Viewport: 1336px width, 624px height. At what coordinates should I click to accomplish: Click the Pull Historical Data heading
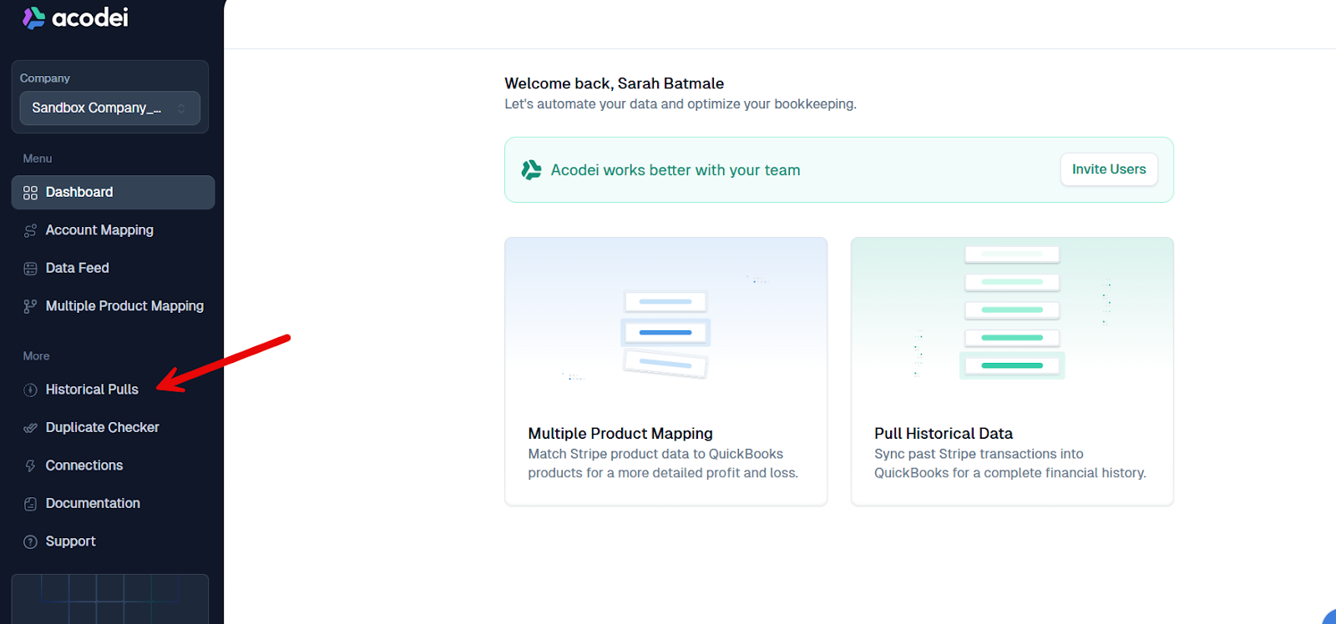click(943, 434)
